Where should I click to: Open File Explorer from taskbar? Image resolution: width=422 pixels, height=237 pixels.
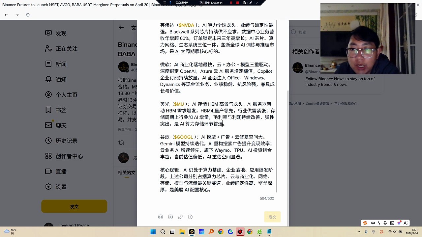tap(182, 232)
